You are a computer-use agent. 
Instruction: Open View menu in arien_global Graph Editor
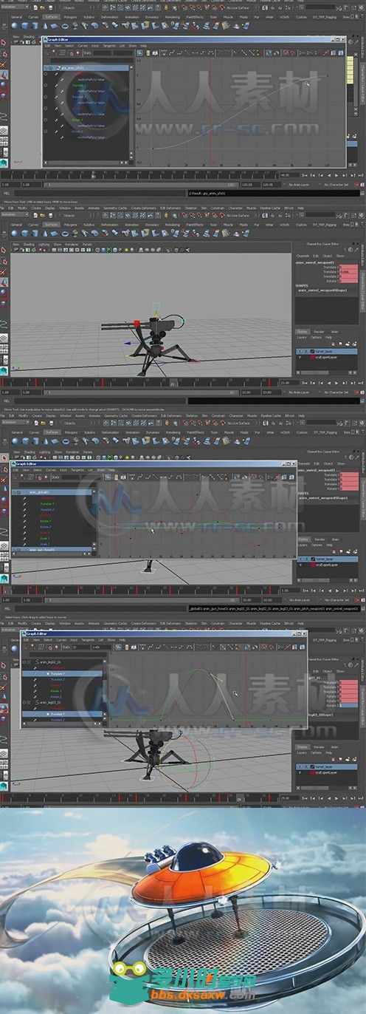tap(26, 470)
